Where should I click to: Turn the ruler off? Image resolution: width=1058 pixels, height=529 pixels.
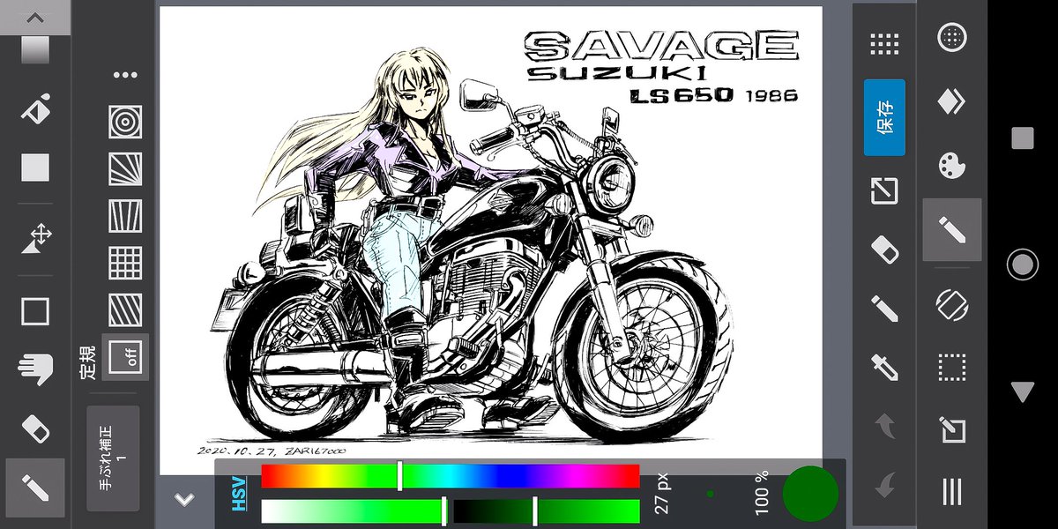coord(125,357)
